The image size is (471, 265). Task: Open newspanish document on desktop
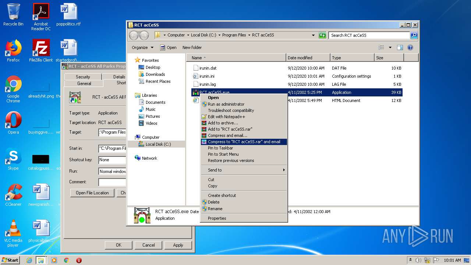pyautogui.click(x=41, y=195)
